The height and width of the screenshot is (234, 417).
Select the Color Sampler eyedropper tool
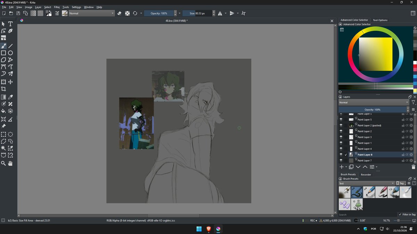(10, 97)
